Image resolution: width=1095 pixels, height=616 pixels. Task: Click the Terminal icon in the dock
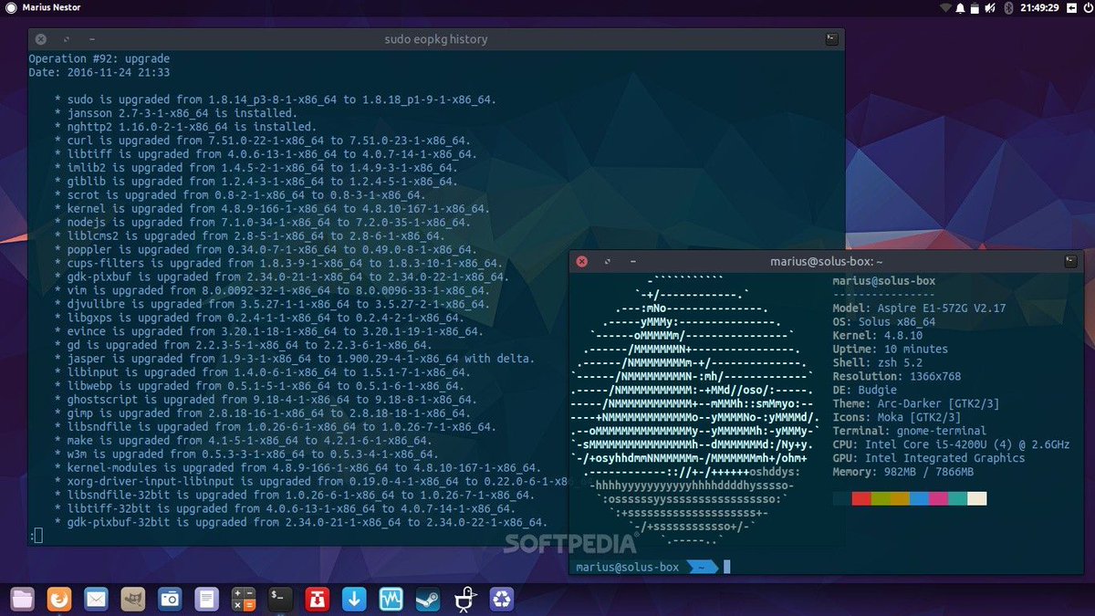[x=280, y=599]
